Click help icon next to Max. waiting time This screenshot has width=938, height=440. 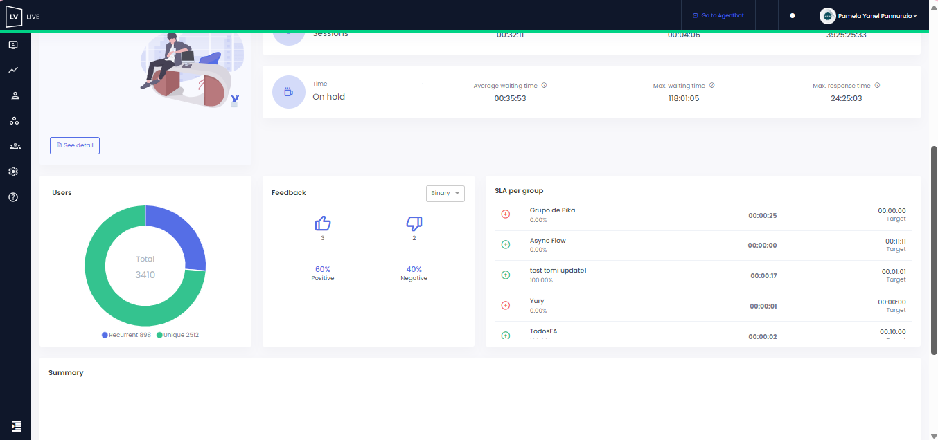point(711,86)
